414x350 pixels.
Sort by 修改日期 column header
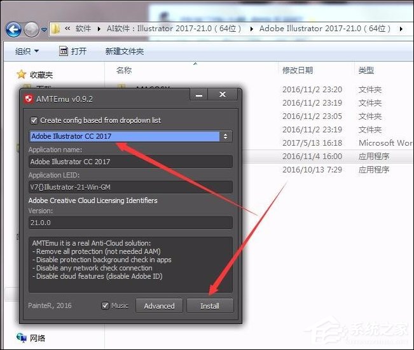(298, 70)
